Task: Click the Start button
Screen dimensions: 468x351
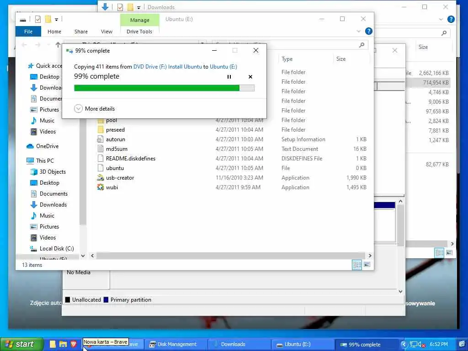Action: point(21,344)
